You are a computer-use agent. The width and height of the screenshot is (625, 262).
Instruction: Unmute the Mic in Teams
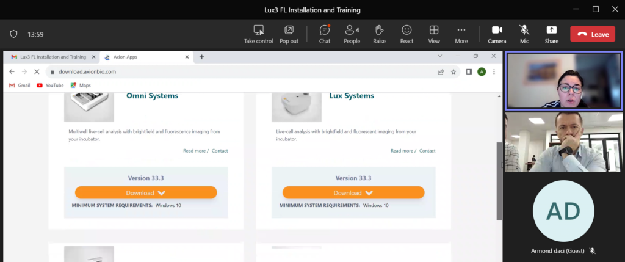tap(524, 34)
